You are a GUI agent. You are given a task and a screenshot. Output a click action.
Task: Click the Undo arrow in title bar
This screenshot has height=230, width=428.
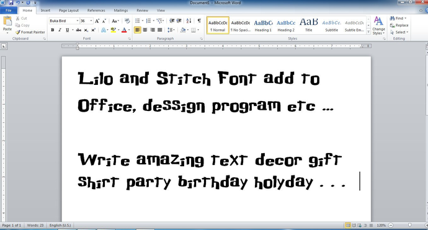coord(18,2)
